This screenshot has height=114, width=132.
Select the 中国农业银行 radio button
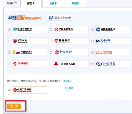click(x=9, y=29)
